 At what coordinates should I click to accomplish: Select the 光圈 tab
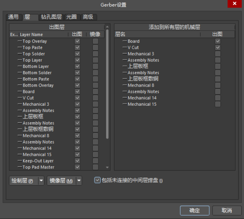click(x=71, y=17)
